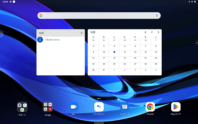The width and height of the screenshot is (198, 124).
Task: Select October 31 in the calendar
Action: [x=104, y=70]
